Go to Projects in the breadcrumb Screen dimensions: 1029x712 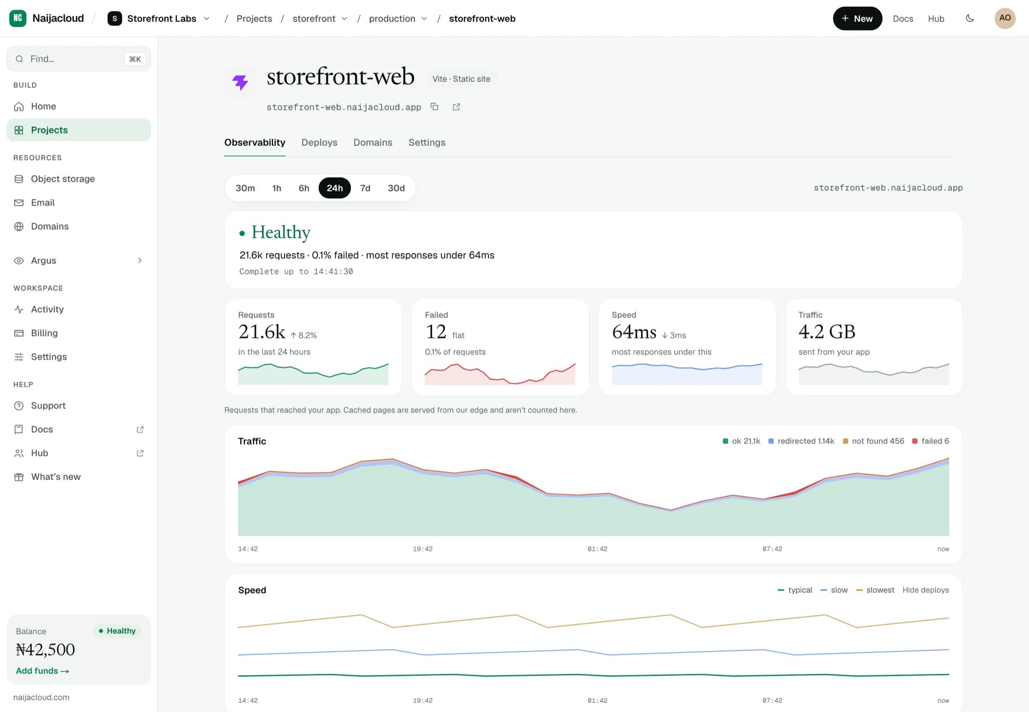tap(254, 18)
